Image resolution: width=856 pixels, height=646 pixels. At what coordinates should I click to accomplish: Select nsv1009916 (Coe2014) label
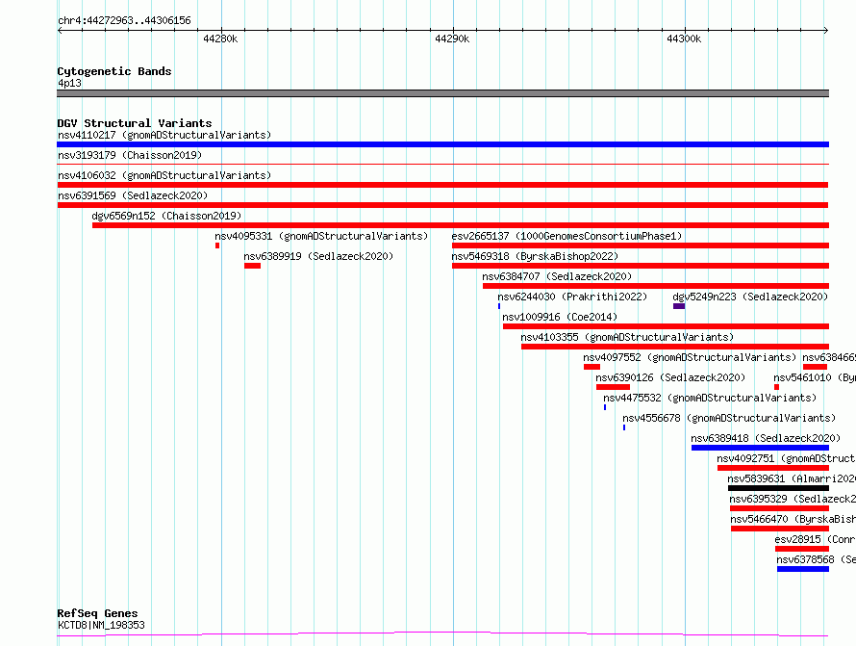coord(560,317)
